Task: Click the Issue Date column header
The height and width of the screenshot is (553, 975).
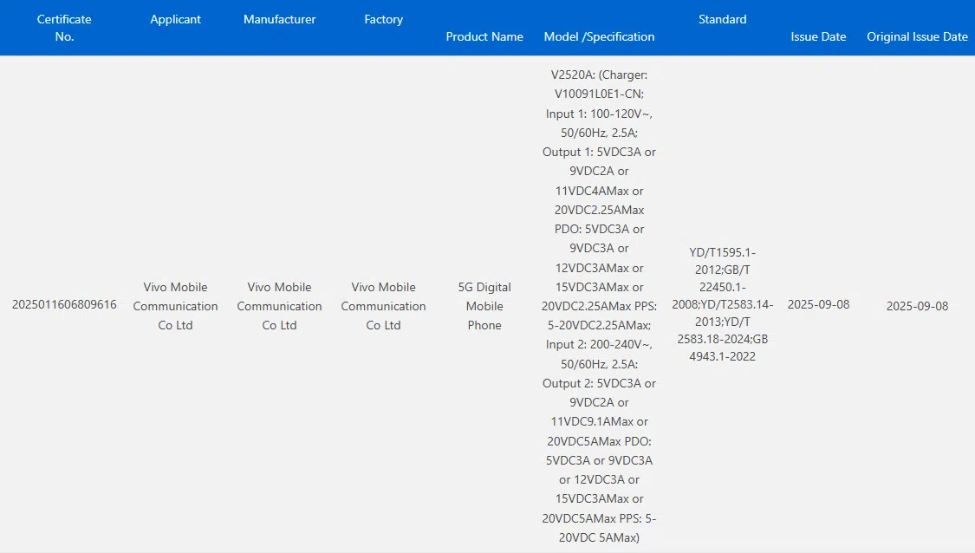Action: (818, 36)
